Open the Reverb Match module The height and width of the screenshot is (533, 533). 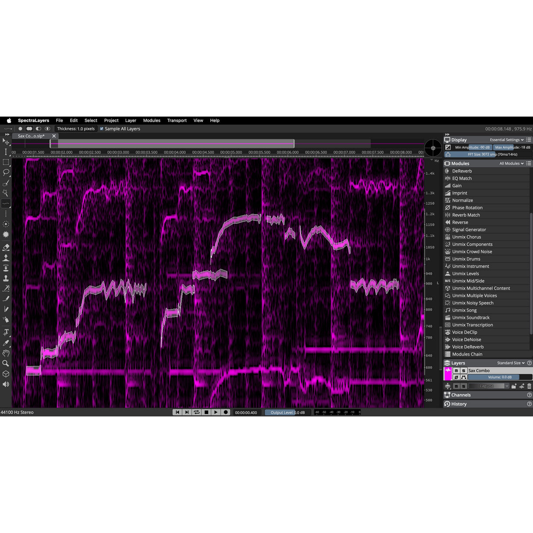(x=466, y=215)
